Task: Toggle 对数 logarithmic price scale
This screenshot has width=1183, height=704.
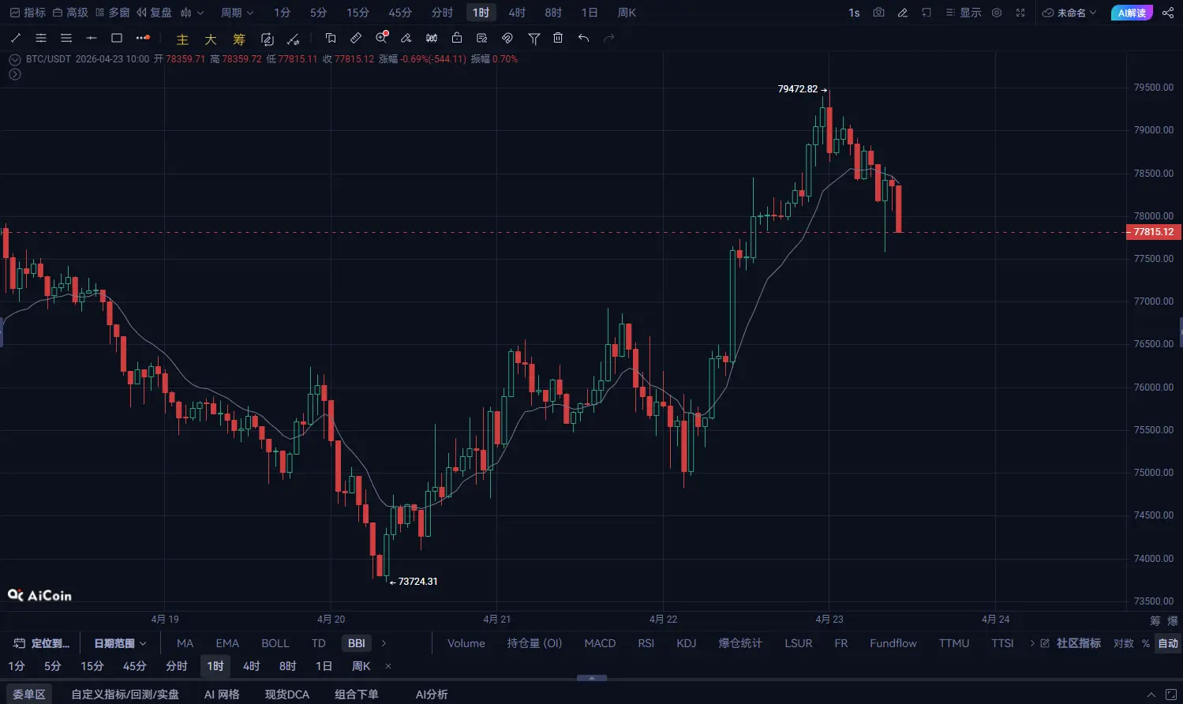Action: pos(1123,643)
